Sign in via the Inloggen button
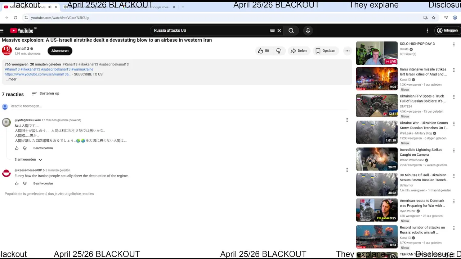Image resolution: width=461 pixels, height=259 pixels. (x=447, y=31)
